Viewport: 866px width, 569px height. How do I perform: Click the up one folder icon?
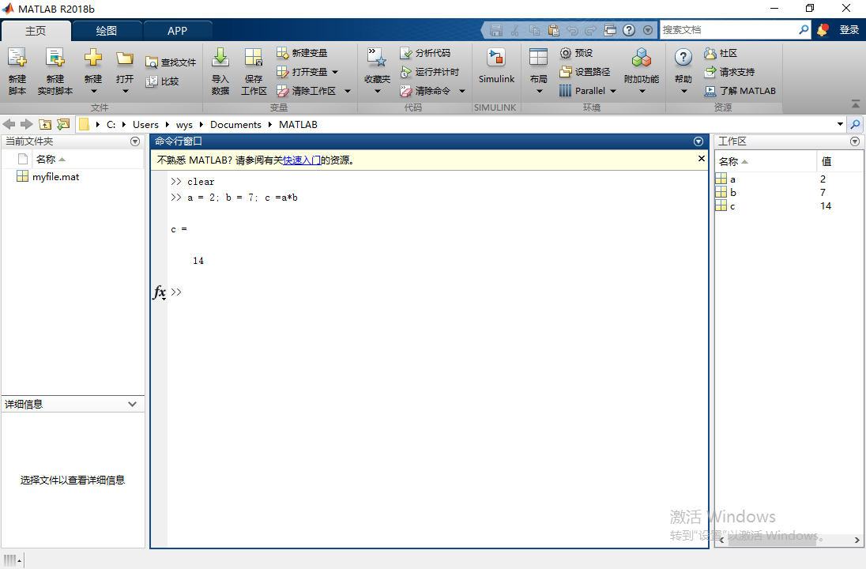[45, 124]
